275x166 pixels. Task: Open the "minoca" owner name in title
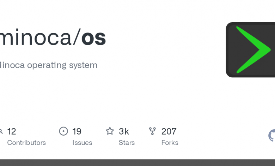(36, 38)
